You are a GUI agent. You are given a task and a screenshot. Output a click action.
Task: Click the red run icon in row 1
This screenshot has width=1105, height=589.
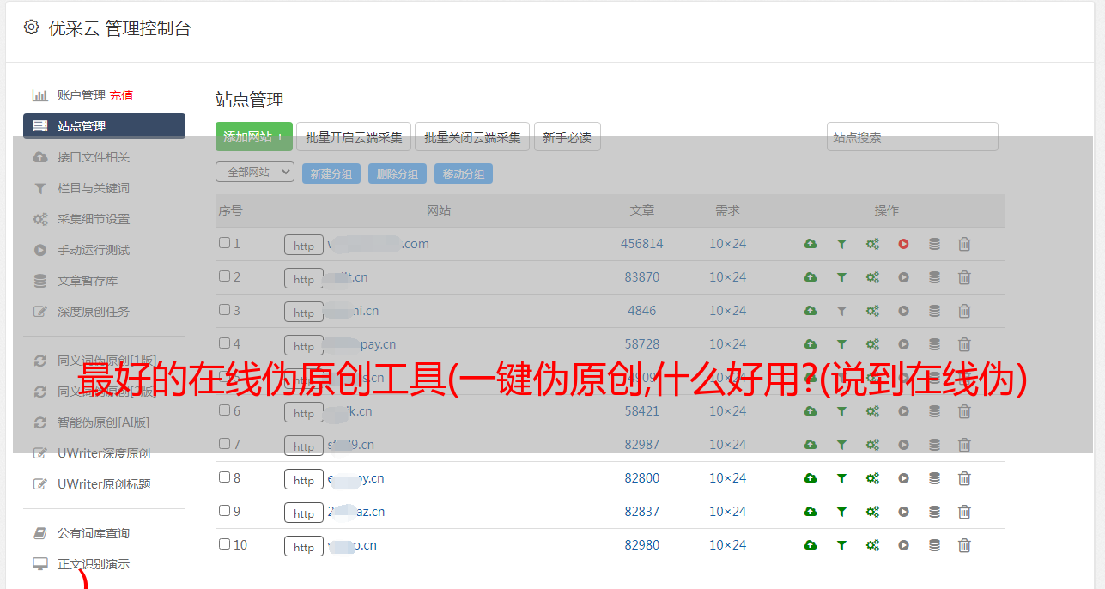click(x=903, y=244)
